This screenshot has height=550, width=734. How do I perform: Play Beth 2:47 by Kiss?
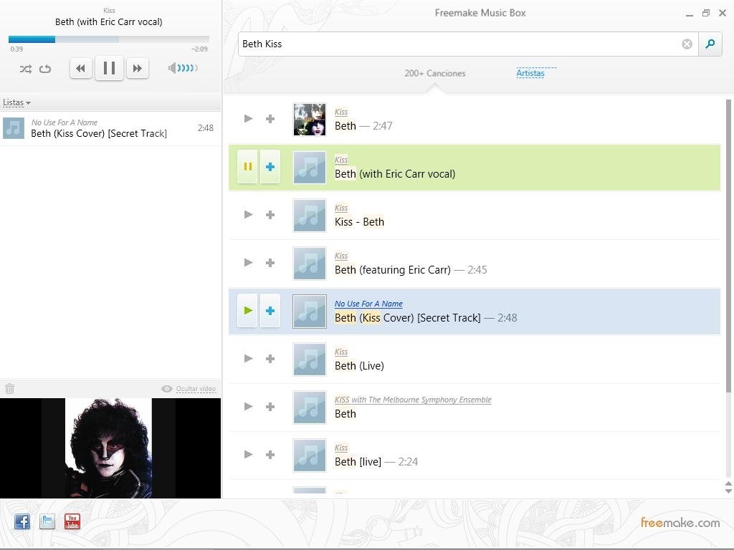[x=249, y=119]
